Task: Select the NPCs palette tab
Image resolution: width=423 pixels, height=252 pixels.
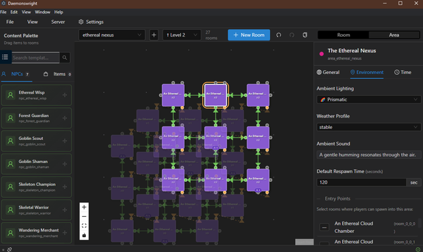Action: [16, 74]
